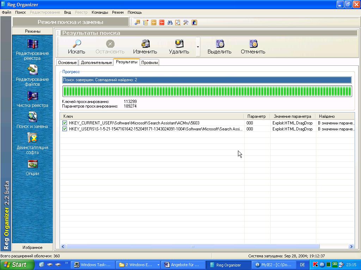Click the Искать search magnifier icon
361x270 pixels.
pyautogui.click(x=77, y=43)
